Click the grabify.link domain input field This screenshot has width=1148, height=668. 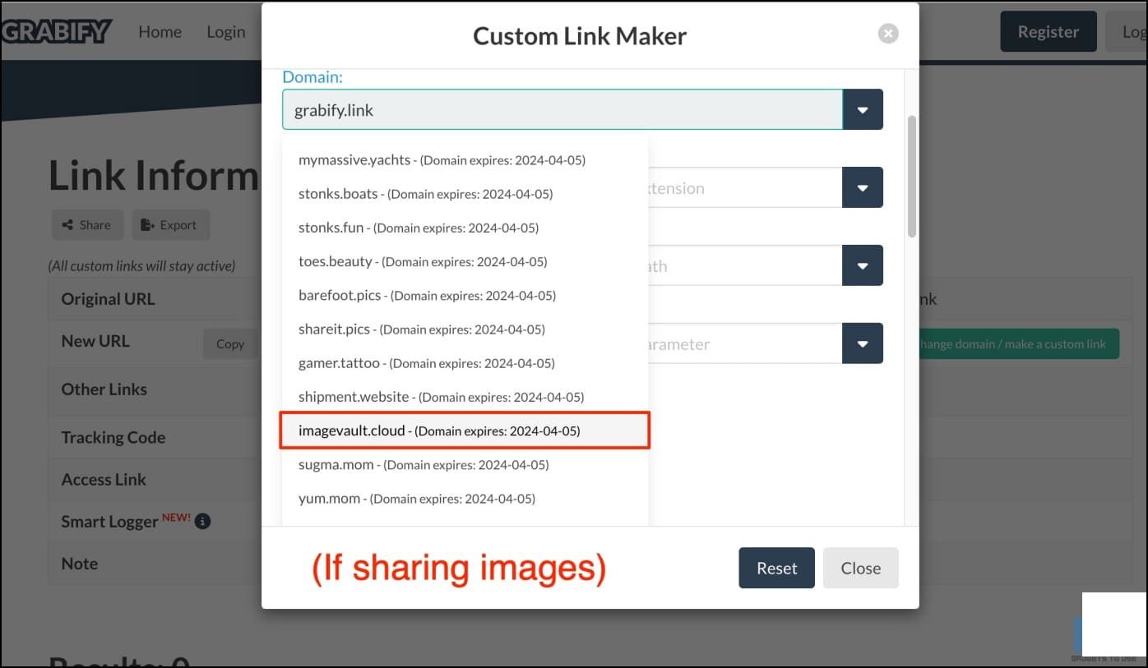click(562, 110)
